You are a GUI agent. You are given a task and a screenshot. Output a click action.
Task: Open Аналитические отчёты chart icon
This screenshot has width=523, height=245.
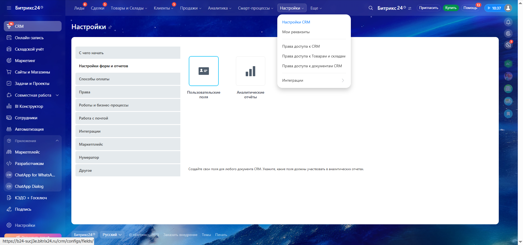click(x=250, y=71)
